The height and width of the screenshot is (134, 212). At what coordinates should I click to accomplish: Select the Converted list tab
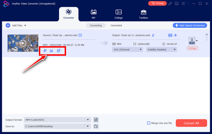click(x=116, y=25)
